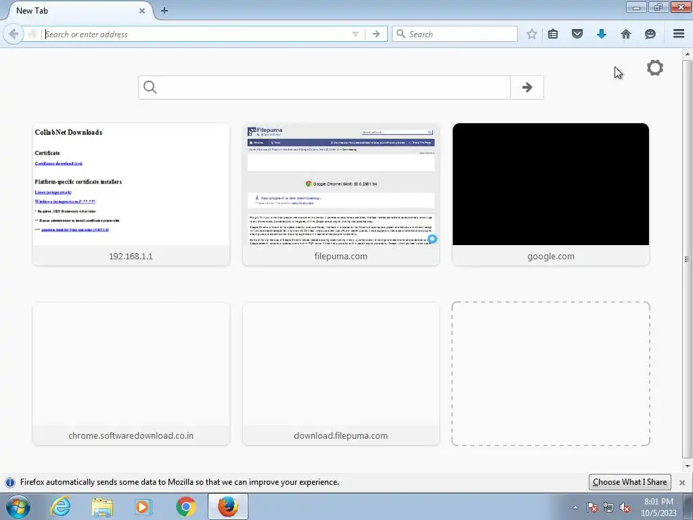Image resolution: width=693 pixels, height=520 pixels.
Task: Click the google.com tile label
Action: (x=551, y=256)
